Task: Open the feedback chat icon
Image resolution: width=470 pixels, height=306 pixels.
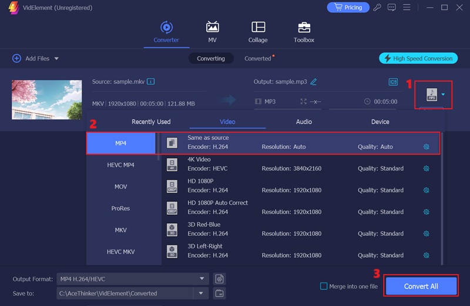Action: pos(392,8)
